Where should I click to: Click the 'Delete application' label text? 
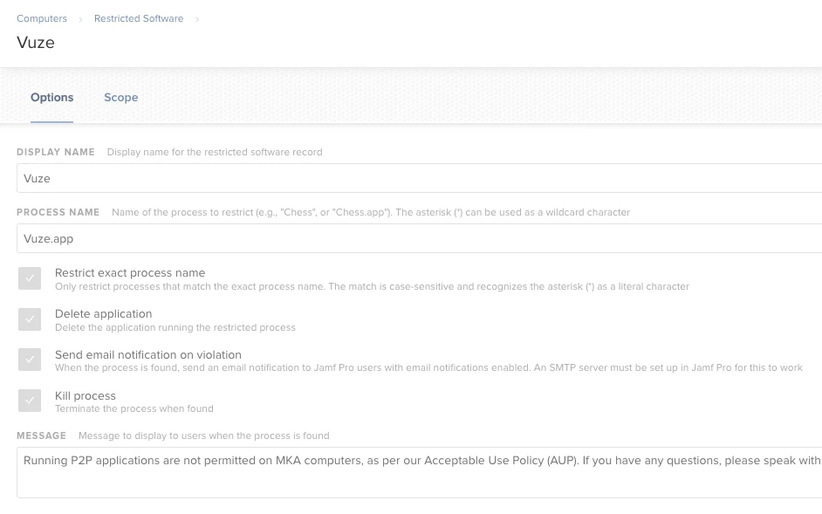click(x=103, y=313)
